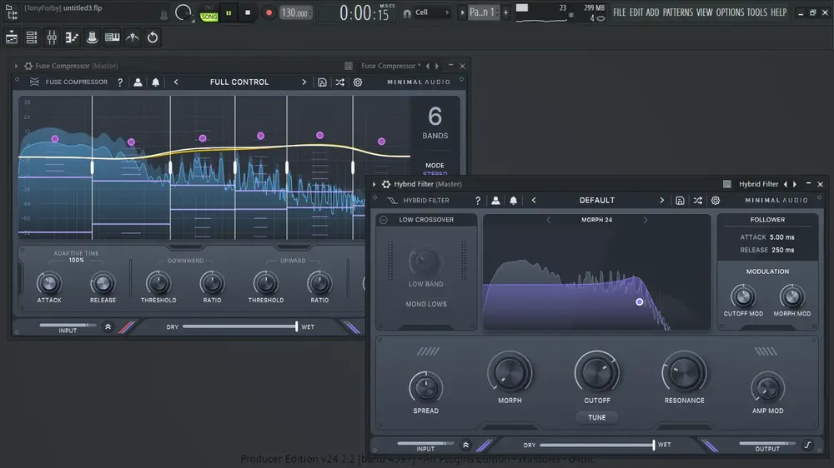Open the FL Studio playlist view icon
The width and height of the screenshot is (834, 468).
12,37
